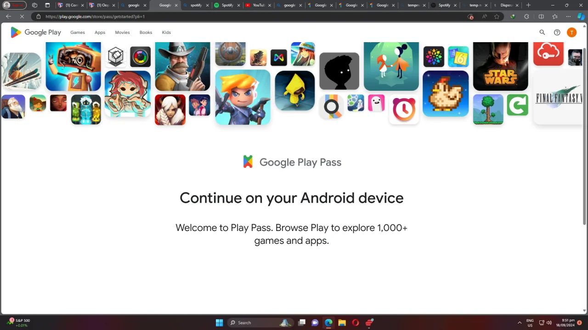Switch to the green Spotify browser tab
Image resolution: width=588 pixels, height=330 pixels.
pyautogui.click(x=226, y=5)
